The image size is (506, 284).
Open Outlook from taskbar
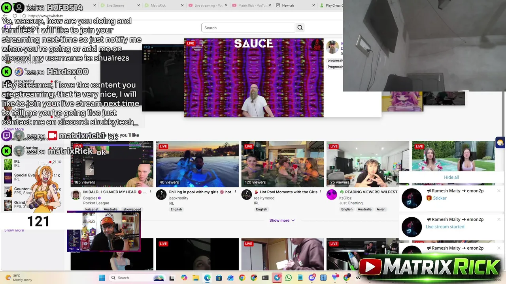[230, 278]
